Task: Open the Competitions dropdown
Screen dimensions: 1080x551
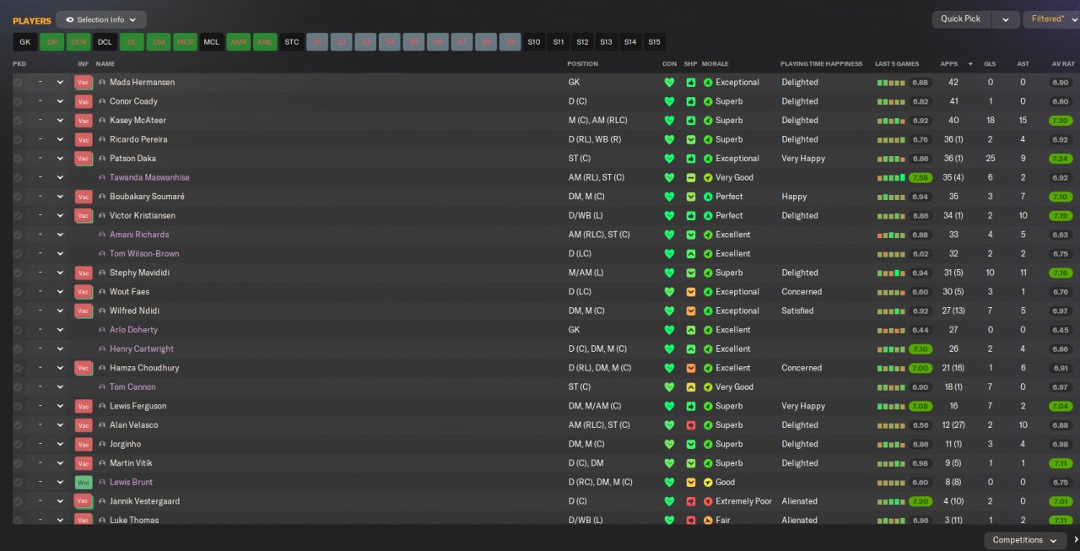Action: (1024, 540)
